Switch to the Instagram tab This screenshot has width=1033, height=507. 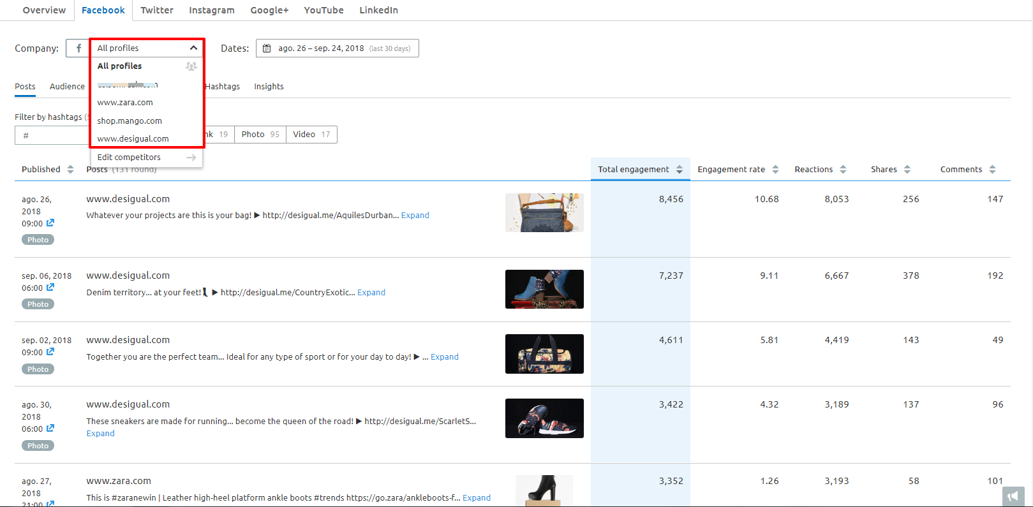point(212,10)
